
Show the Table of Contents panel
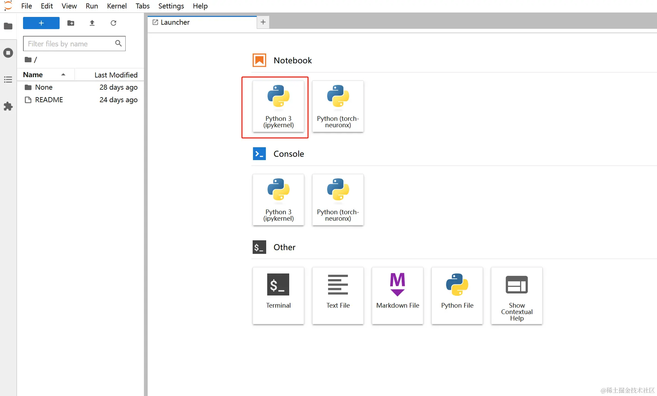click(8, 80)
